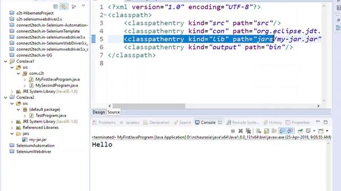Open Package Explorer View Menu triangle

click(x=83, y=6)
